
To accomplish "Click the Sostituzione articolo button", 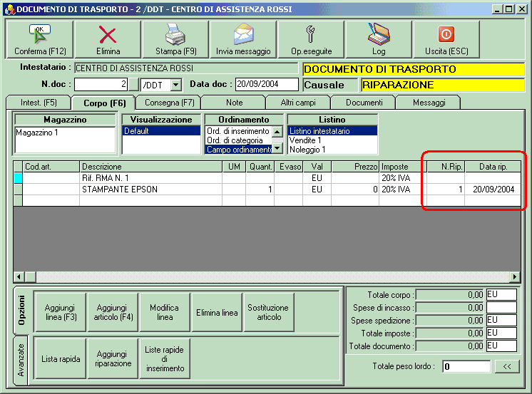I will pos(269,312).
